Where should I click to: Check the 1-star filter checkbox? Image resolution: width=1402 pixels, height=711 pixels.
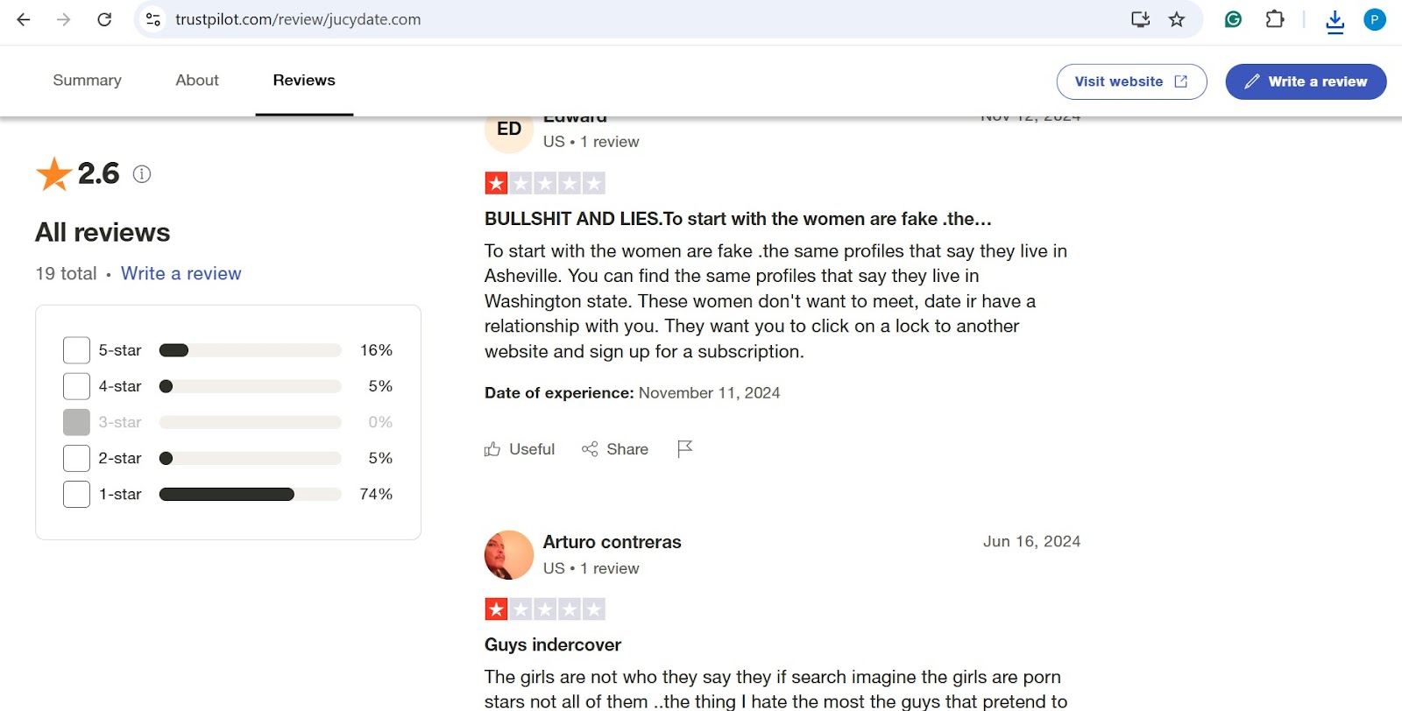point(76,494)
